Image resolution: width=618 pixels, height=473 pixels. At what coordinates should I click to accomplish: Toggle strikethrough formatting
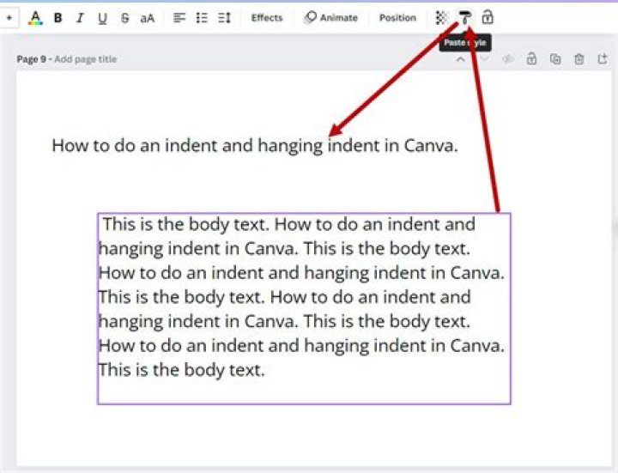click(x=125, y=18)
